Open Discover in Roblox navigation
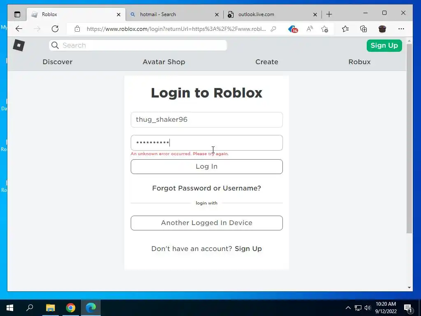 click(x=58, y=62)
